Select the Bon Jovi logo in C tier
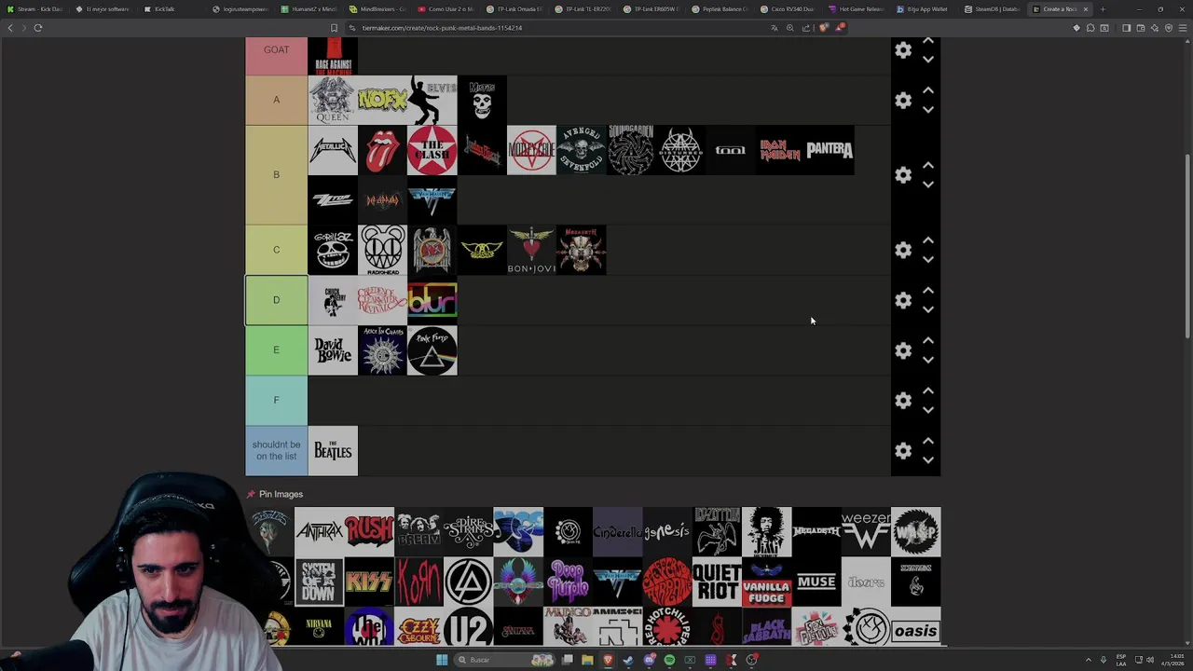The width and height of the screenshot is (1193, 671). pyautogui.click(x=531, y=250)
